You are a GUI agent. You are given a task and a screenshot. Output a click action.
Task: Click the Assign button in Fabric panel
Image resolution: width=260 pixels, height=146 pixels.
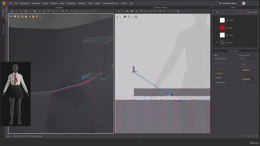[x=240, y=12]
